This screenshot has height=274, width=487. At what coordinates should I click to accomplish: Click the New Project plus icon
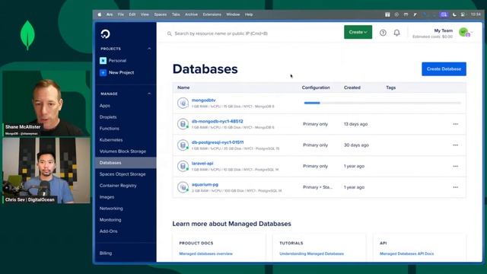point(103,72)
